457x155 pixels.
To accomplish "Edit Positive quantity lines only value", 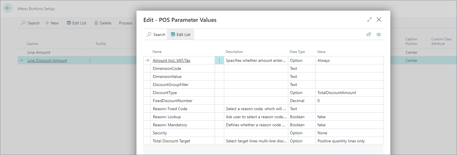I will [x=349, y=141].
